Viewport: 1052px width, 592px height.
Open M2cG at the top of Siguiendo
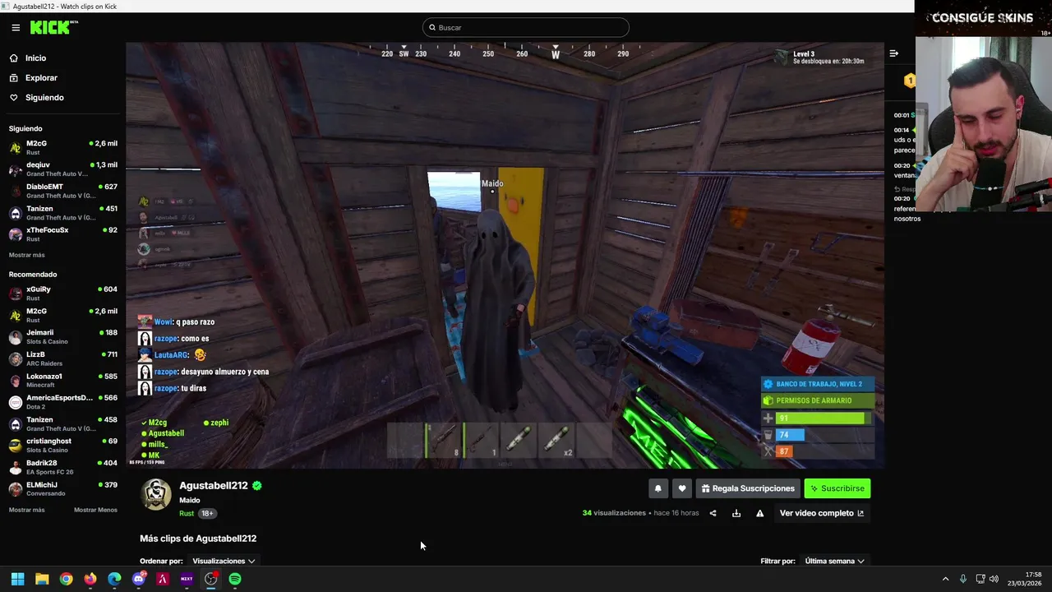pos(62,147)
